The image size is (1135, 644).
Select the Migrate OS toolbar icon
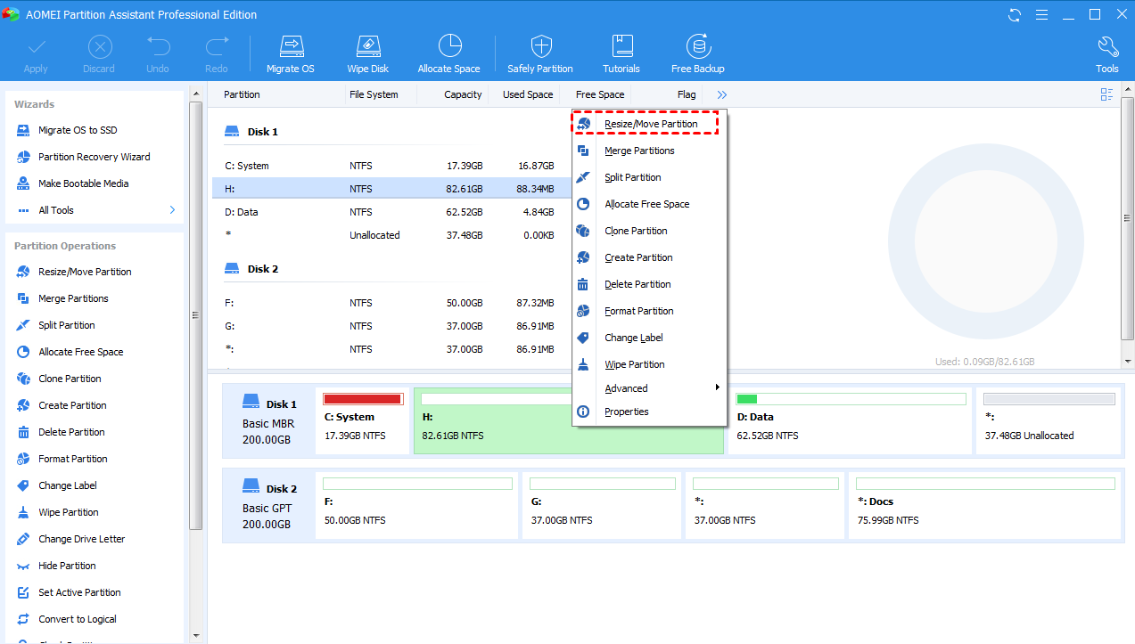click(x=290, y=52)
